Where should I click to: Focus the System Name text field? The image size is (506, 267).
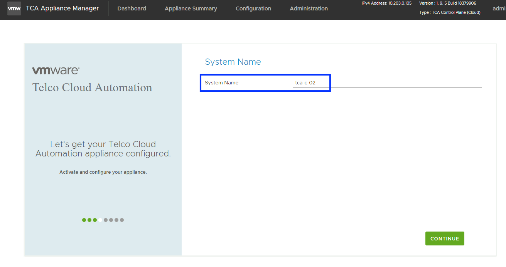coord(386,83)
